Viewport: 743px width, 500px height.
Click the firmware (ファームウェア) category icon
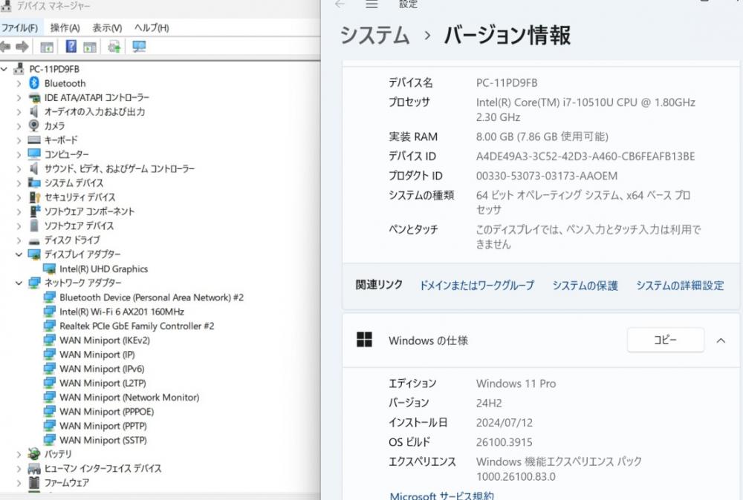tap(34, 482)
